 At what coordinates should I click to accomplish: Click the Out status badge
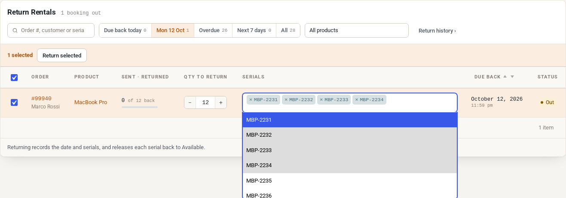click(x=547, y=102)
